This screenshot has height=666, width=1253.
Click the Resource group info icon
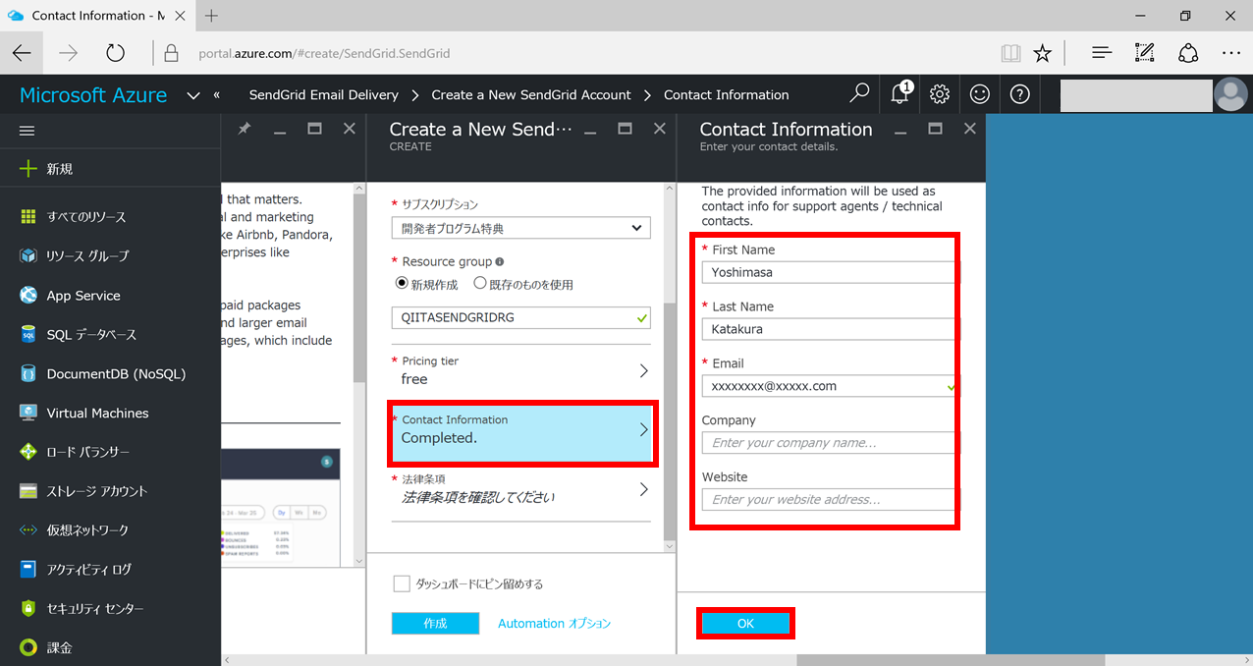click(x=500, y=262)
